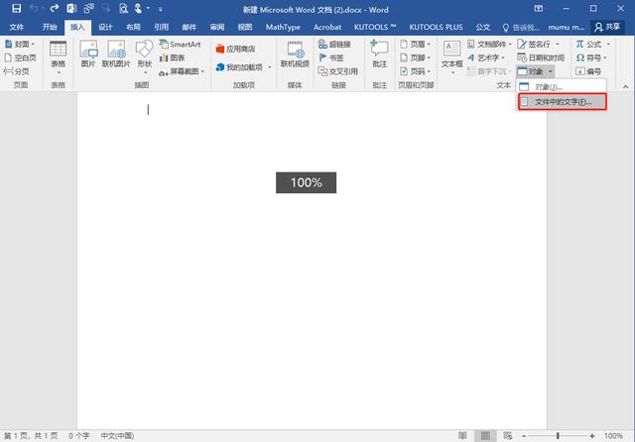Image resolution: width=635 pixels, height=442 pixels.
Task: Switch to the 邮件 tab
Action: point(190,27)
